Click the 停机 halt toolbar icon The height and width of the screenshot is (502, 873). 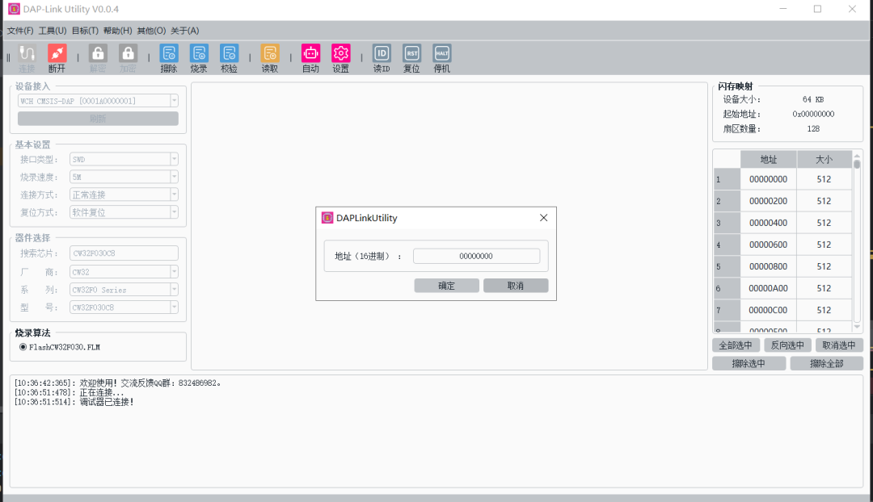[x=441, y=55]
